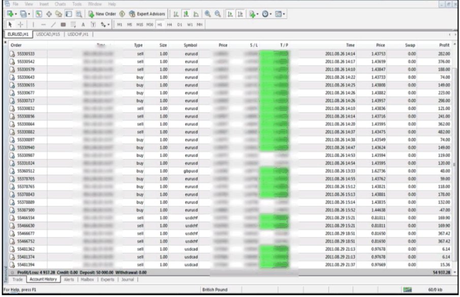This screenshot has height=297, width=460.
Task: Click the connection status bars icon
Action: pos(408,290)
